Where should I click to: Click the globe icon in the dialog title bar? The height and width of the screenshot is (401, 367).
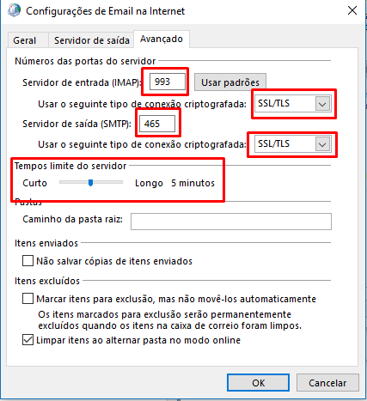pyautogui.click(x=14, y=10)
